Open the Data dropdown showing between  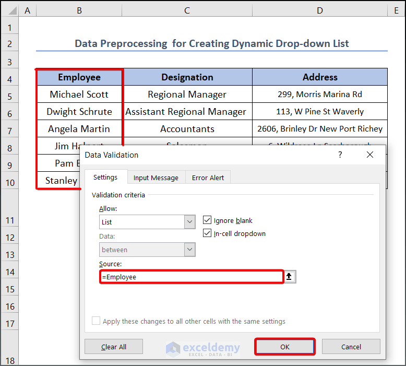pyautogui.click(x=190, y=250)
